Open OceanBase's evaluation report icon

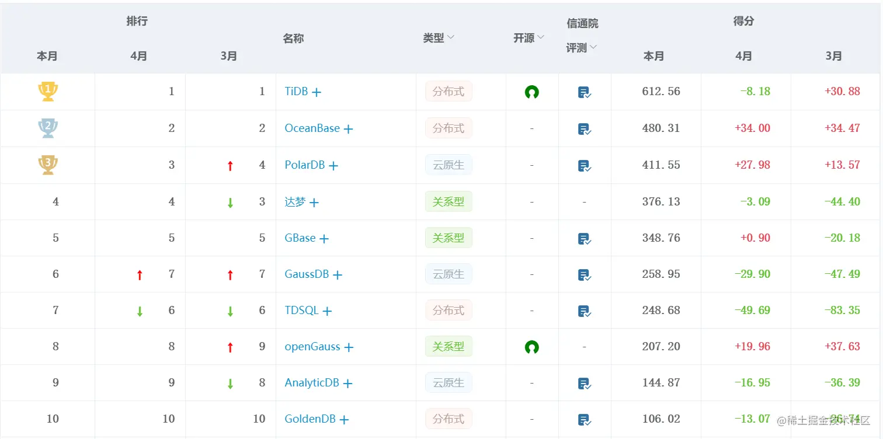[585, 128]
